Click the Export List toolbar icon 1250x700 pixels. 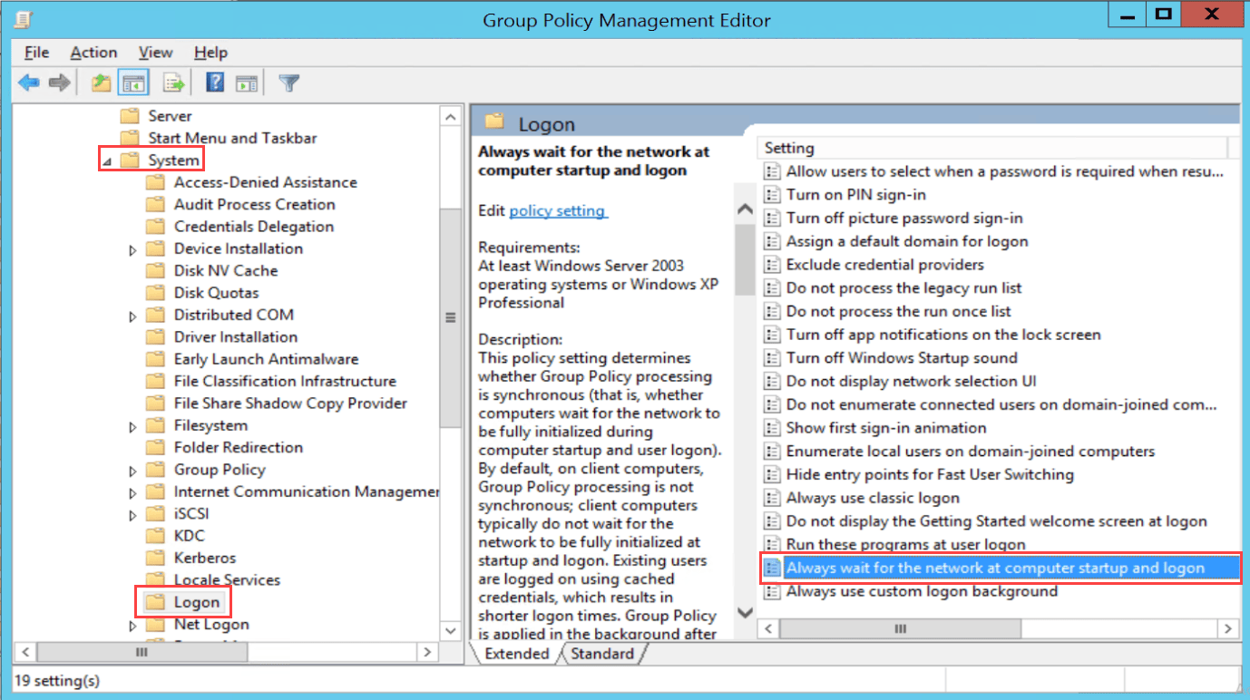(x=173, y=83)
